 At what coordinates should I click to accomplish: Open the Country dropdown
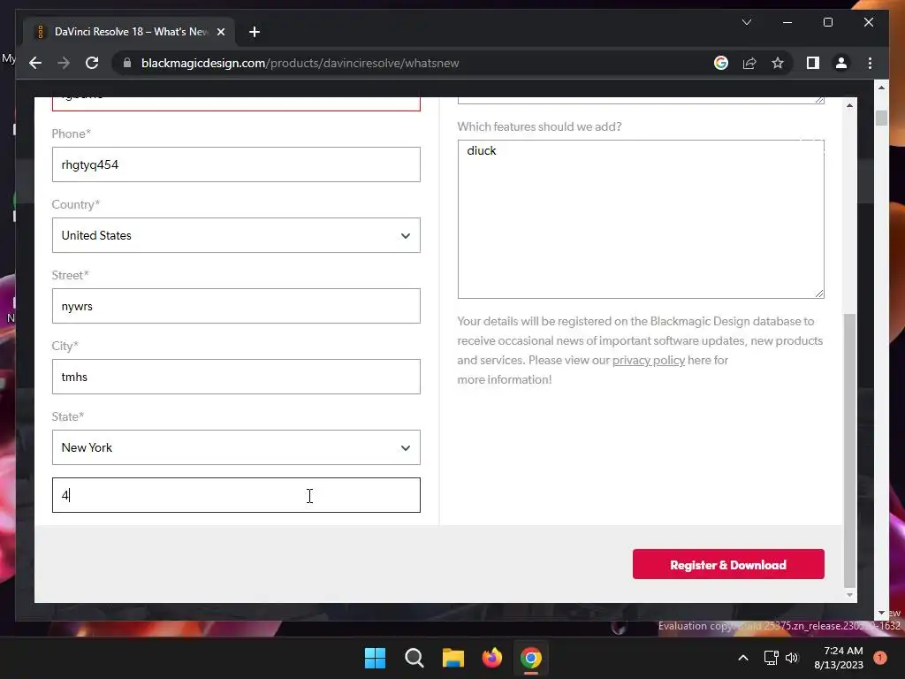(x=236, y=235)
